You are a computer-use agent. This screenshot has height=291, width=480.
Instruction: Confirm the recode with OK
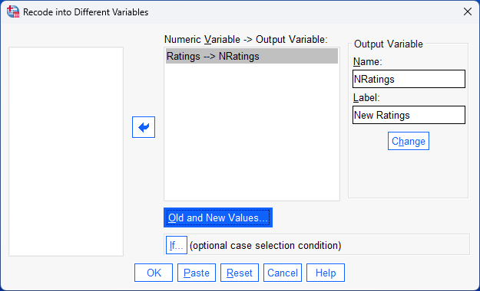point(154,273)
